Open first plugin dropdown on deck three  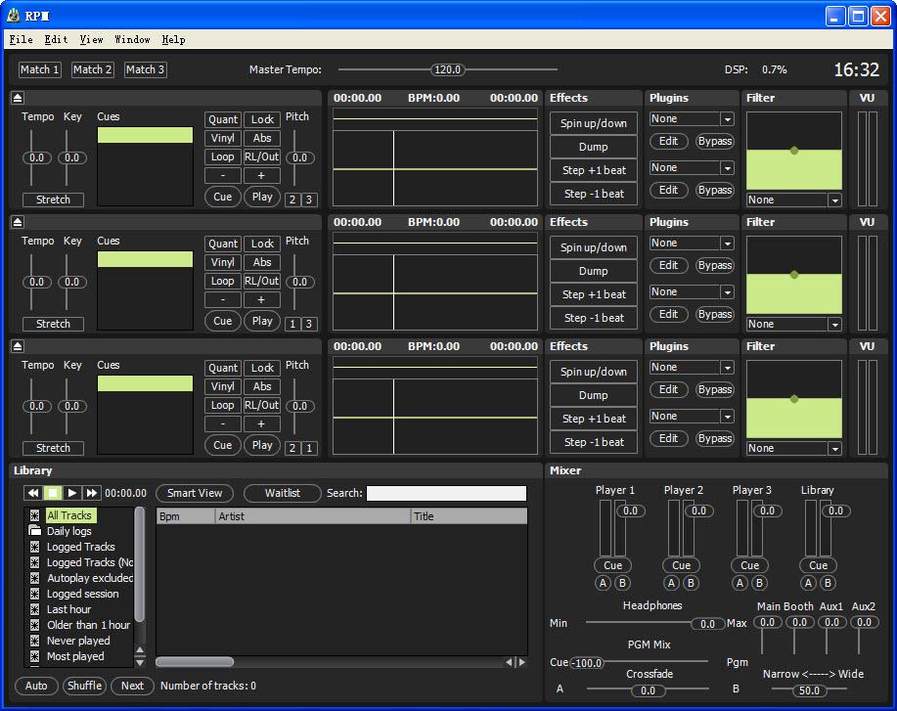point(727,367)
